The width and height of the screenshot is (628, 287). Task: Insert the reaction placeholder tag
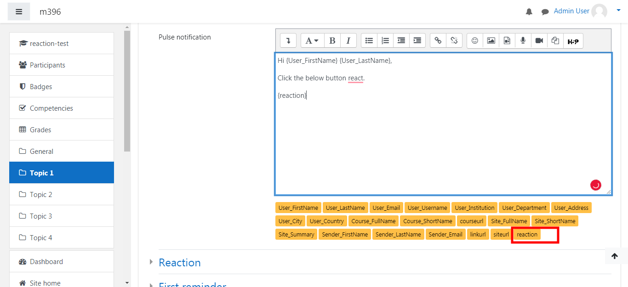click(x=527, y=234)
